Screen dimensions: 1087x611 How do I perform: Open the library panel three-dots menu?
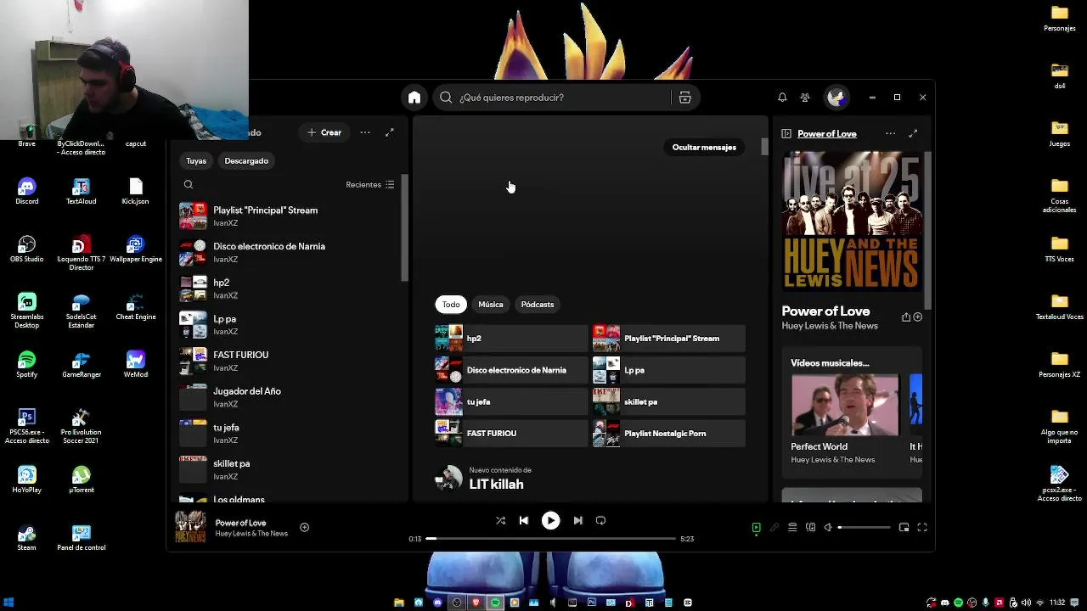click(365, 132)
